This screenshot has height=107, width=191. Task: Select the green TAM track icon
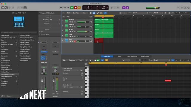67,36
